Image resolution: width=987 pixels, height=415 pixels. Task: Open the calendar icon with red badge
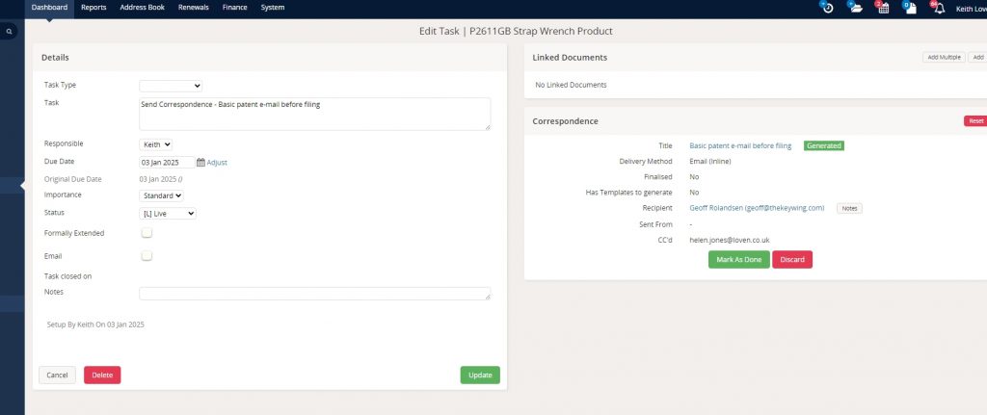[x=882, y=8]
